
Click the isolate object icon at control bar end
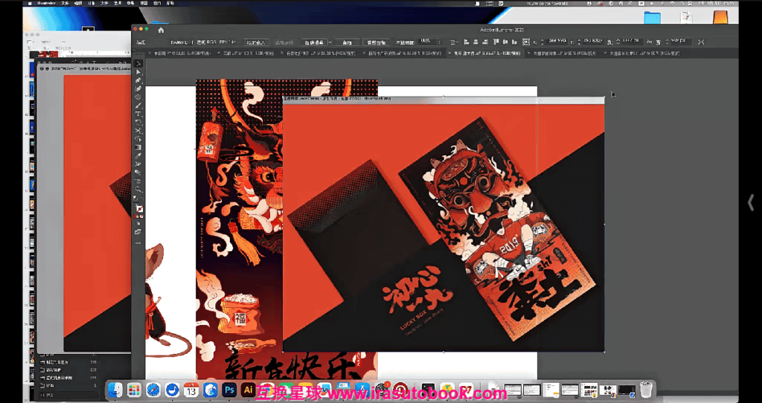(x=701, y=42)
